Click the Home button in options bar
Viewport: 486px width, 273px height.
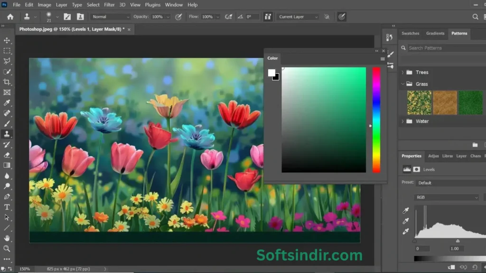pyautogui.click(x=10, y=17)
